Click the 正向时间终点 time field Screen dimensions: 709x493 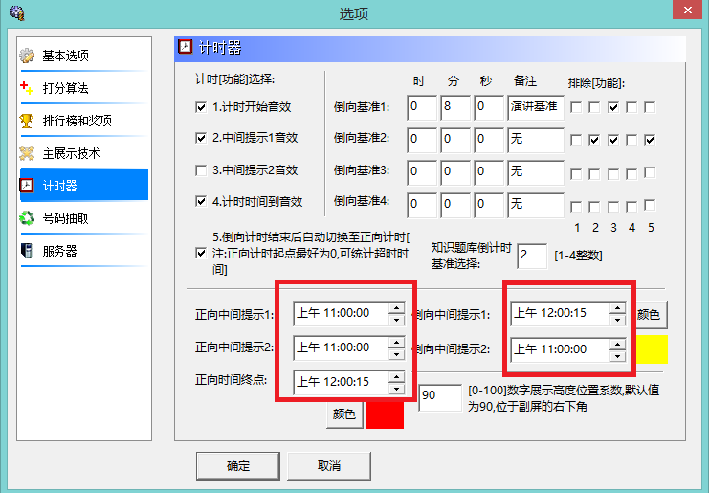[349, 383]
